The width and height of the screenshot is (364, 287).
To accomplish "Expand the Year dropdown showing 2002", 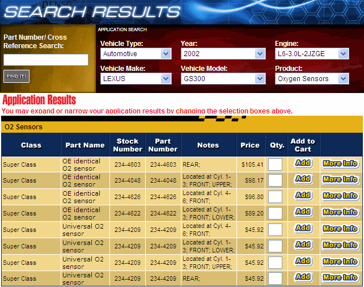I will (x=223, y=54).
